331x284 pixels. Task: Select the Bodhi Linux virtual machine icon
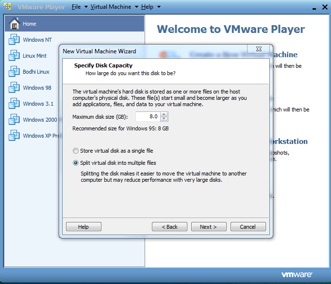[14, 71]
